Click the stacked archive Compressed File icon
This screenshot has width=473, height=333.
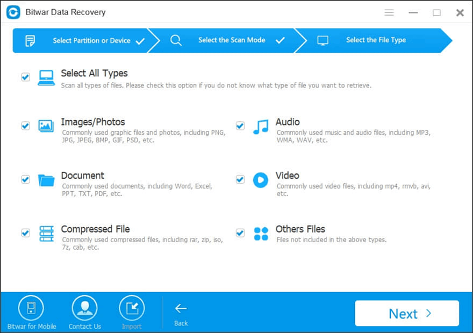(x=46, y=234)
